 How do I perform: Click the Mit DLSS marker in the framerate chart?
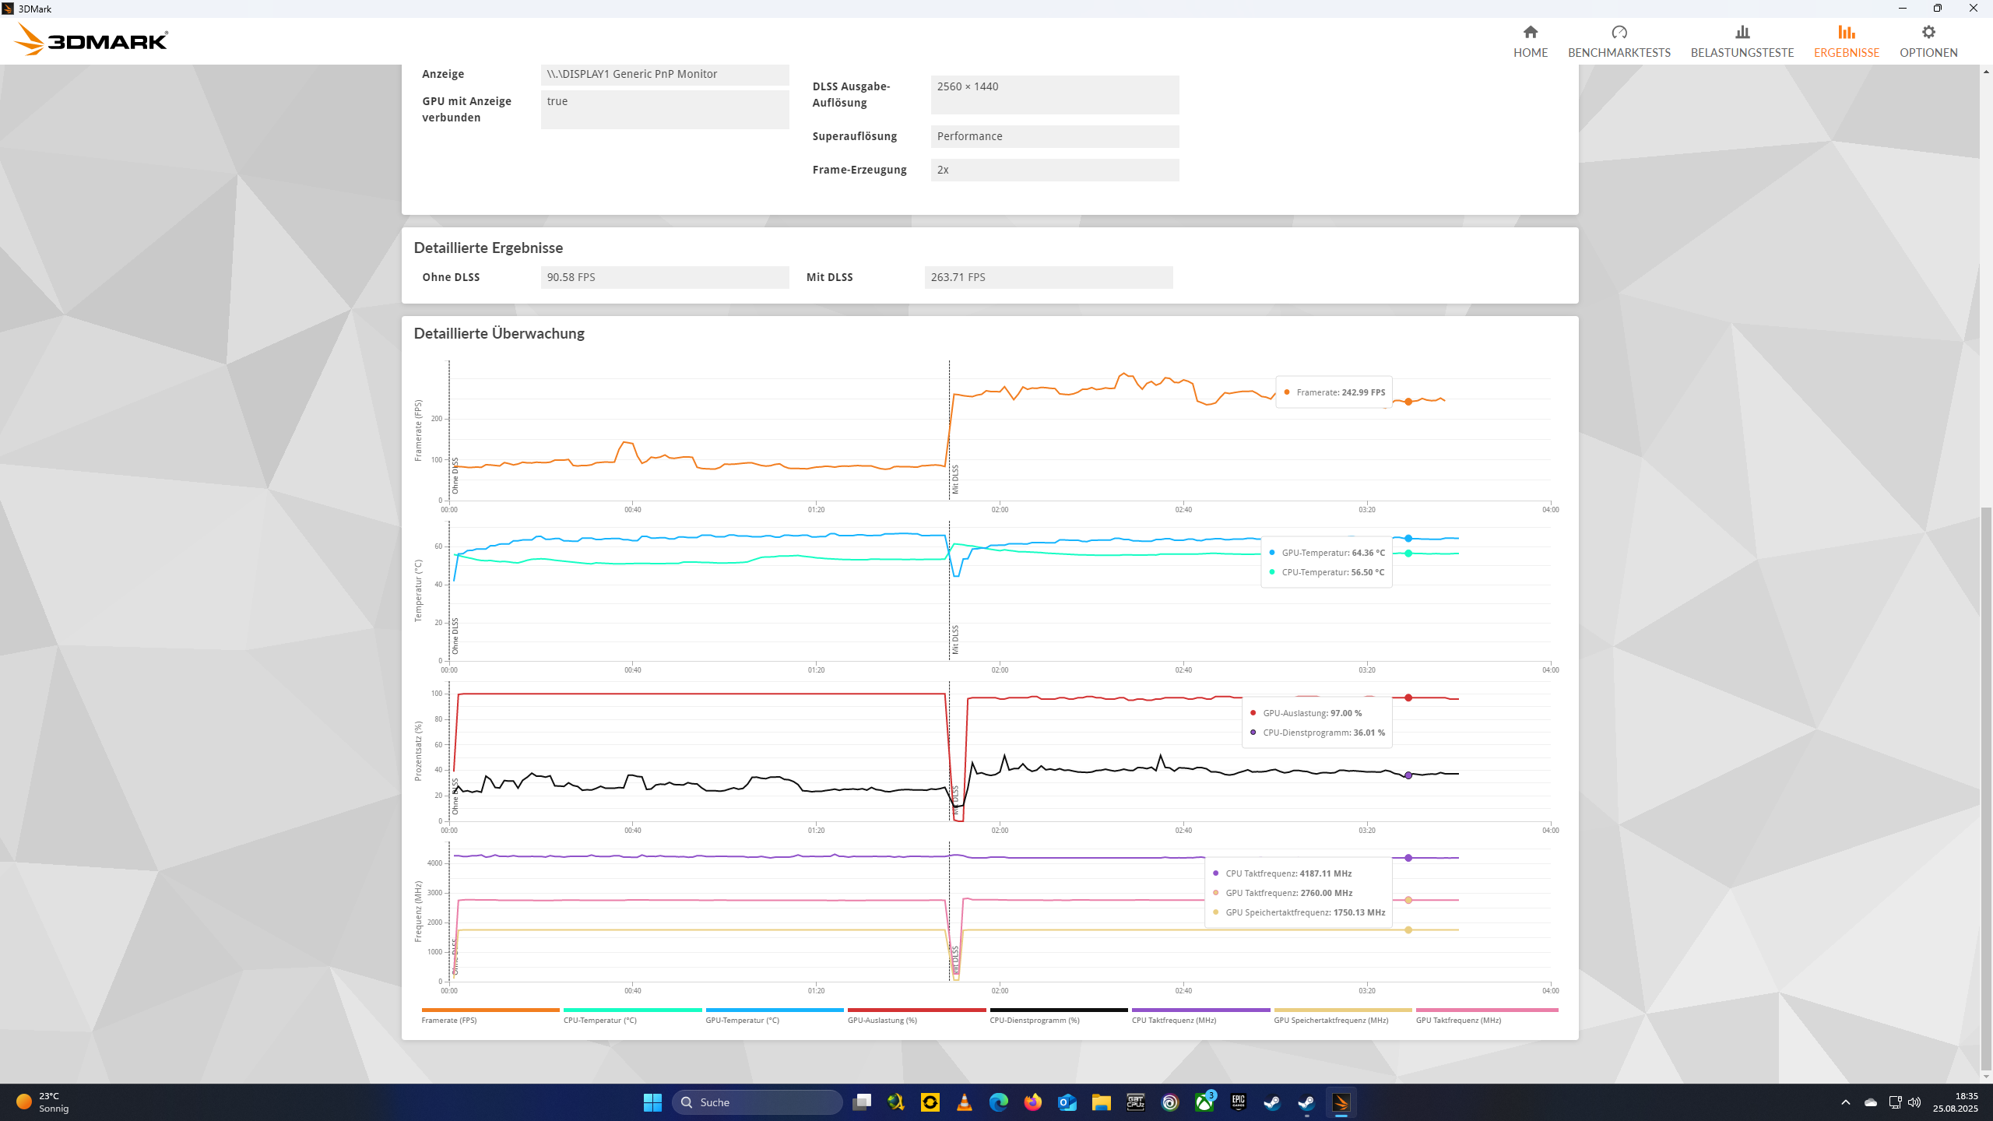coord(955,479)
